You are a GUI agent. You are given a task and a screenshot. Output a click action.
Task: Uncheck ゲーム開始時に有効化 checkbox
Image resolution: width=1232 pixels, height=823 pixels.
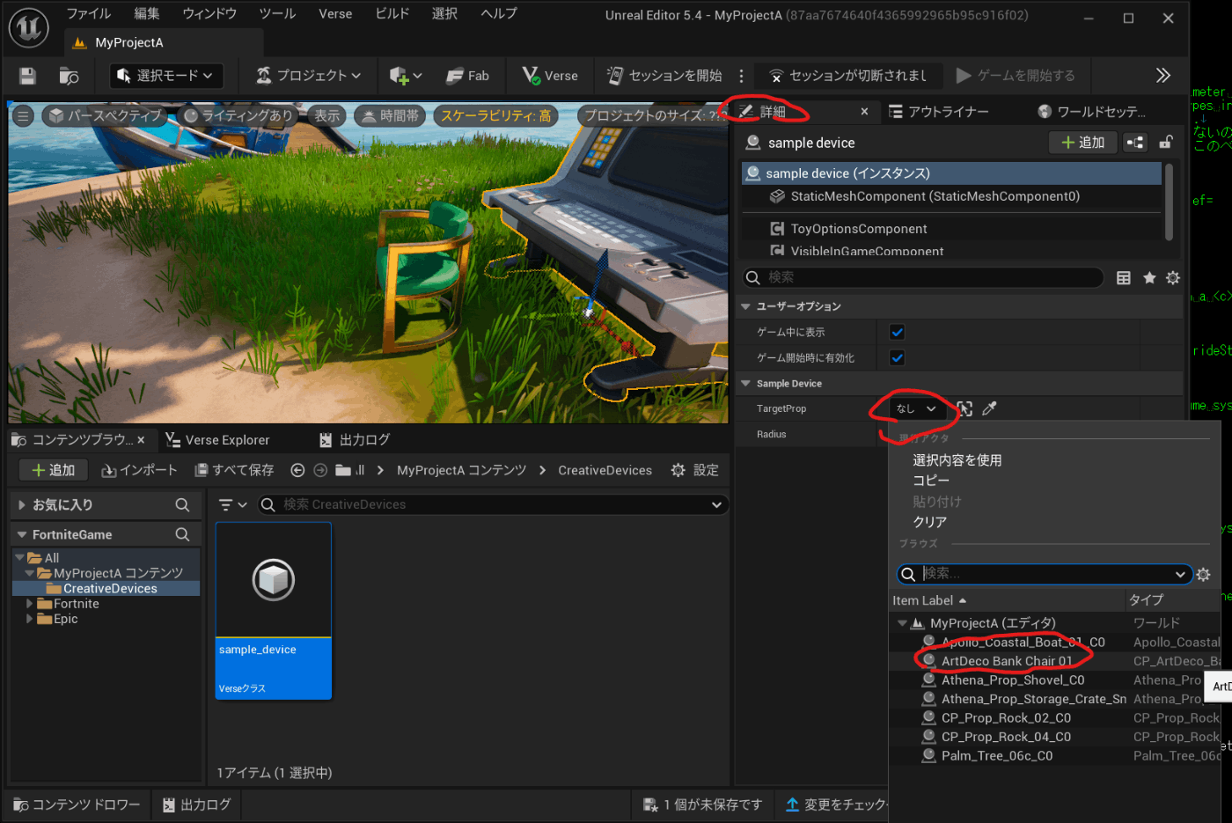click(x=897, y=357)
